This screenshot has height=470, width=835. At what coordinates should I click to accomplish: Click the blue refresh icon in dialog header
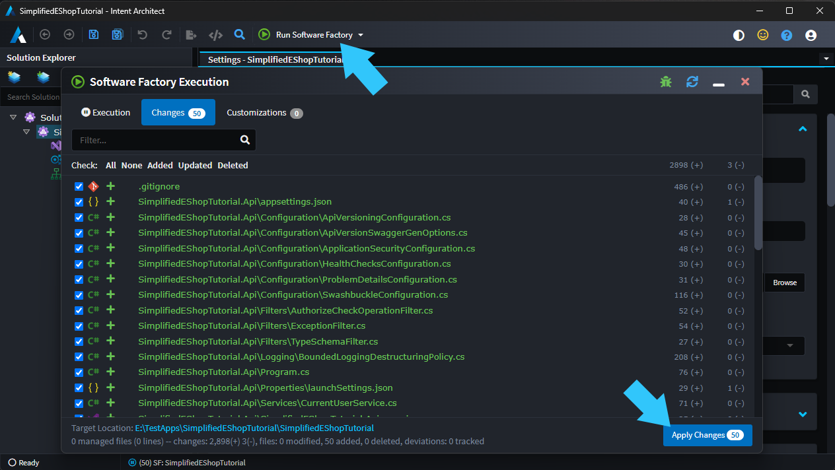[x=692, y=82]
